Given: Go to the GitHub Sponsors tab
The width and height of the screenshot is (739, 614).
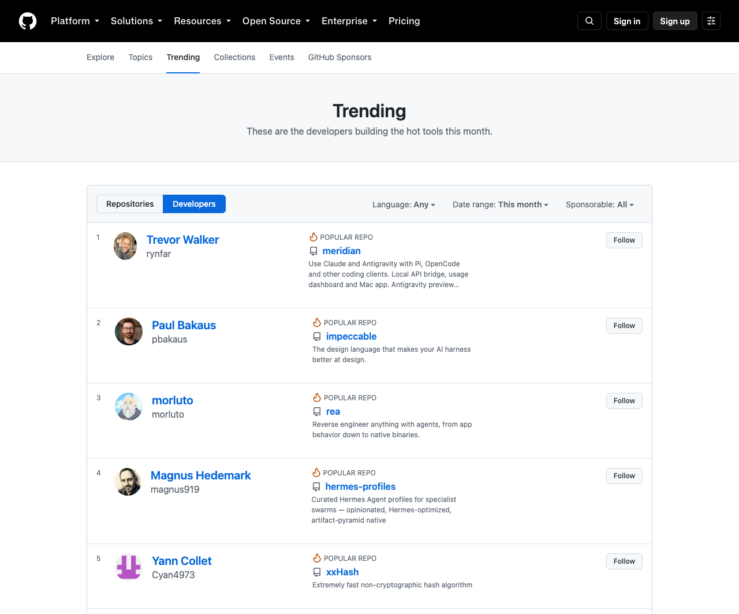Looking at the screenshot, I should coord(339,57).
